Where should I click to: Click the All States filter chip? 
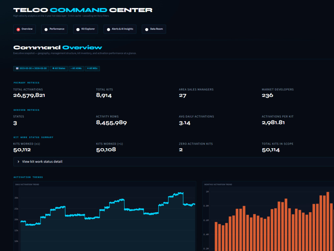pos(59,69)
